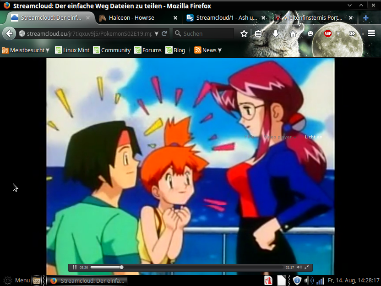Close the active Streamcloud tab
381x286 pixels.
click(x=88, y=18)
